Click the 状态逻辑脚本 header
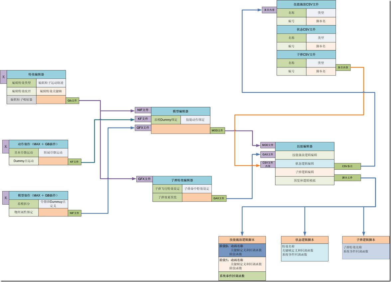Screen dimensions: 391x282 pos(305,240)
